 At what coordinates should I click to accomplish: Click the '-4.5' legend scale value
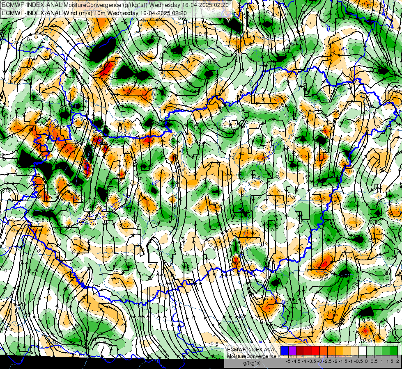coord(296,361)
